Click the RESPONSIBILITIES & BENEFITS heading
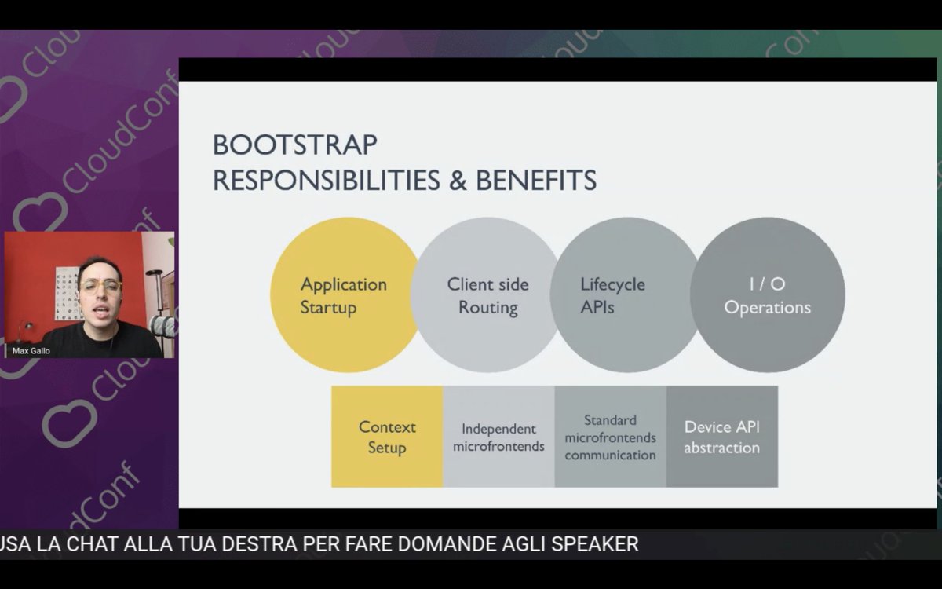Image resolution: width=942 pixels, height=589 pixels. coord(404,180)
